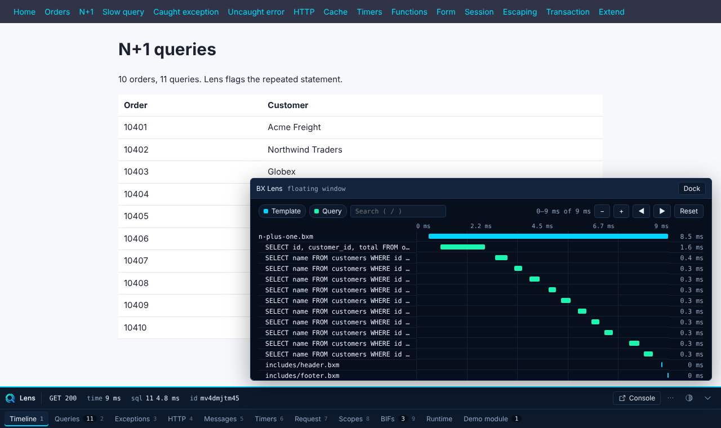Go to the Transaction page

tap(568, 12)
